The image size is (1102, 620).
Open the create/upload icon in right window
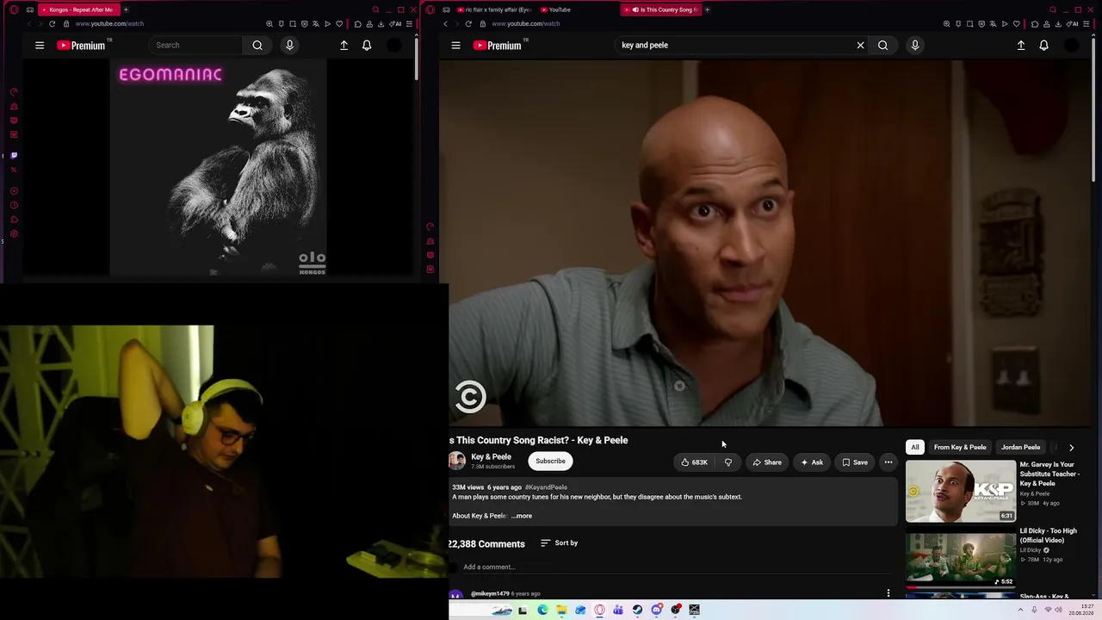click(x=1021, y=45)
